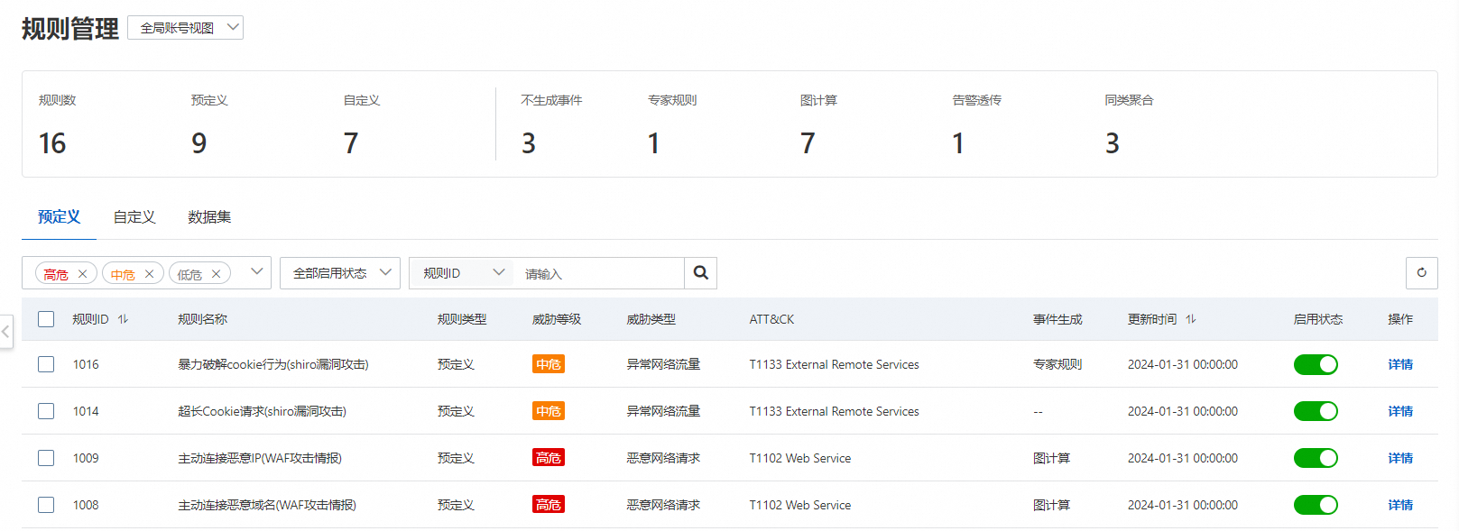Click the 专家规则 count 1
The image size is (1459, 531).
pos(654,143)
